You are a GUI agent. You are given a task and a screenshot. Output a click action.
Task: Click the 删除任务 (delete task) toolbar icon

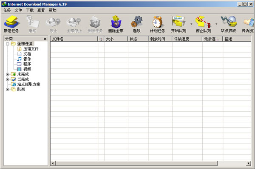click(x=95, y=22)
